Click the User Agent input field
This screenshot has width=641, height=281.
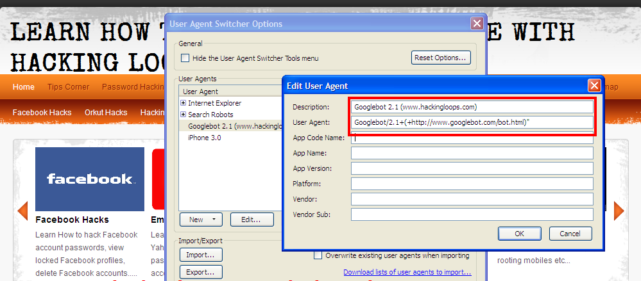(472, 122)
